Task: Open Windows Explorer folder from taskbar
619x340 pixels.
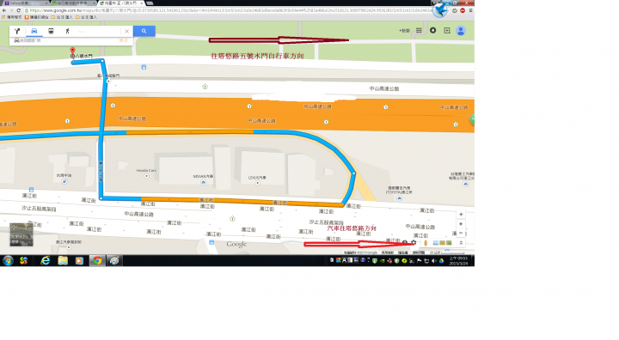Action: (63, 261)
